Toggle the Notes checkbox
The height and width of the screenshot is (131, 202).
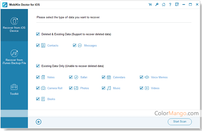(38, 77)
